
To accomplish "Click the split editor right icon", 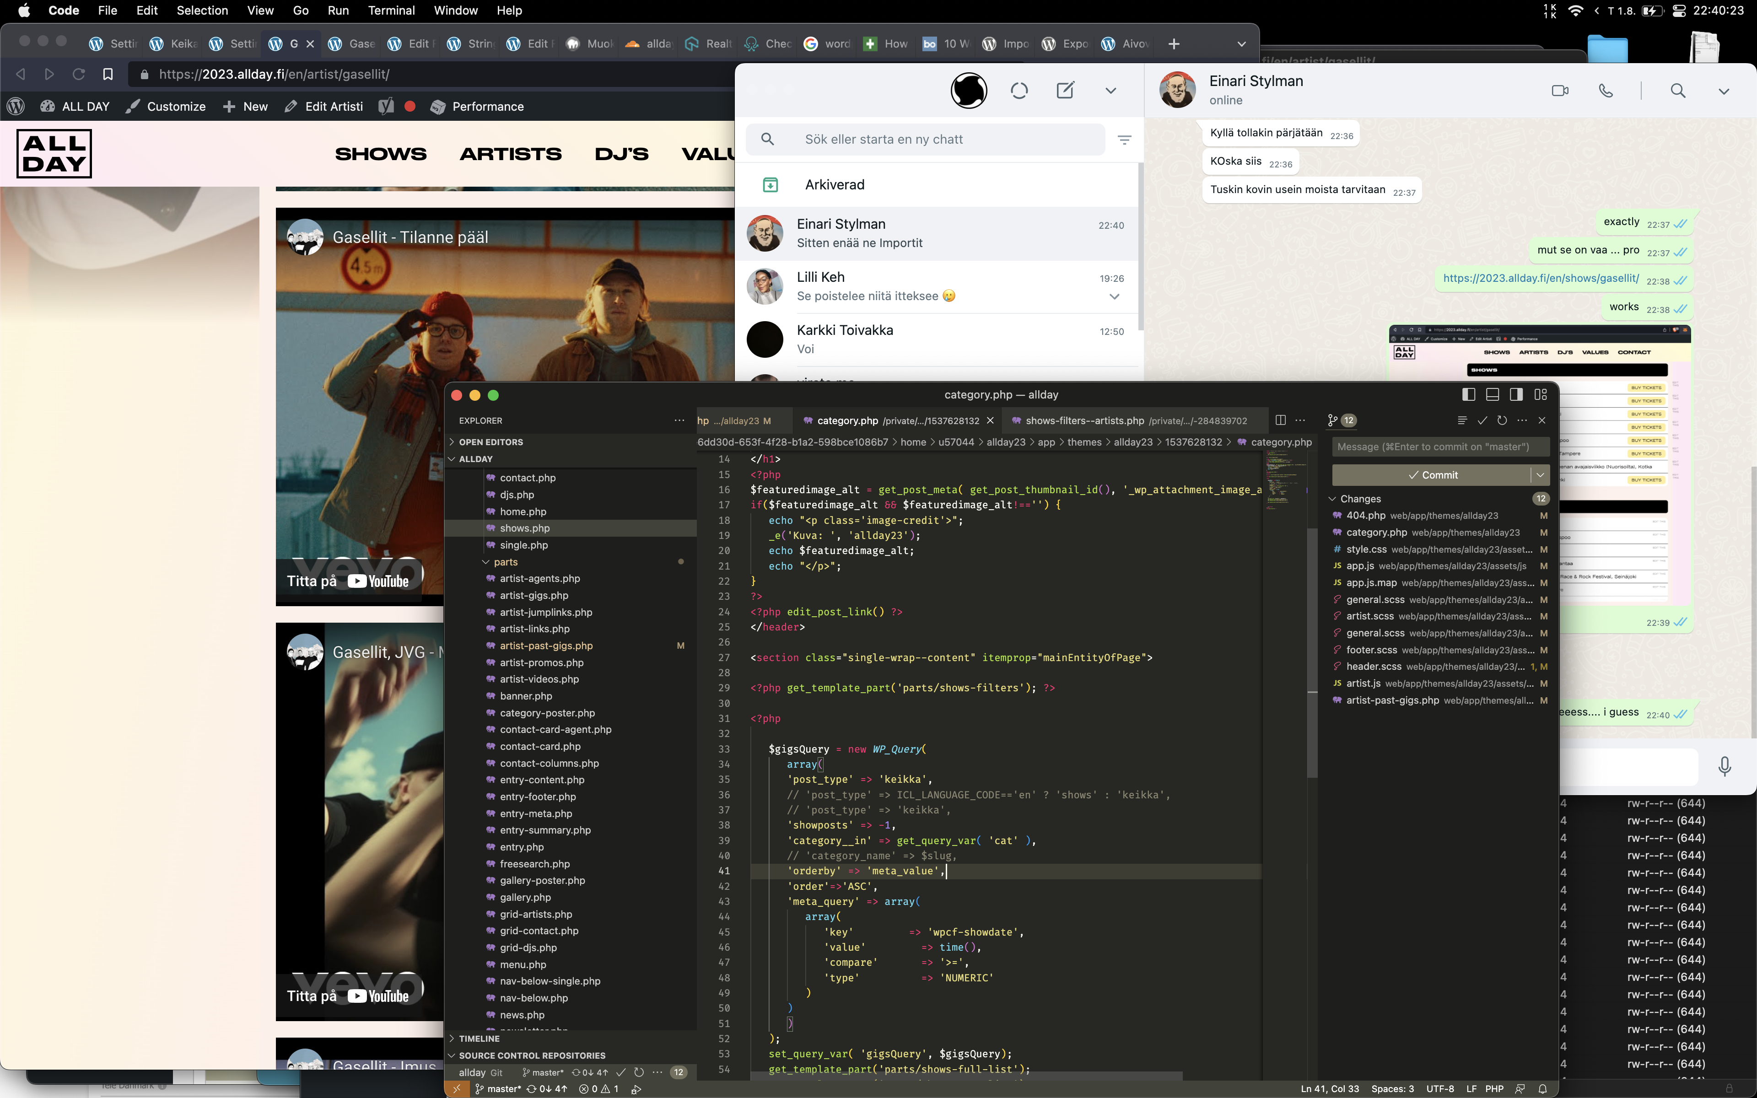I will point(1280,420).
